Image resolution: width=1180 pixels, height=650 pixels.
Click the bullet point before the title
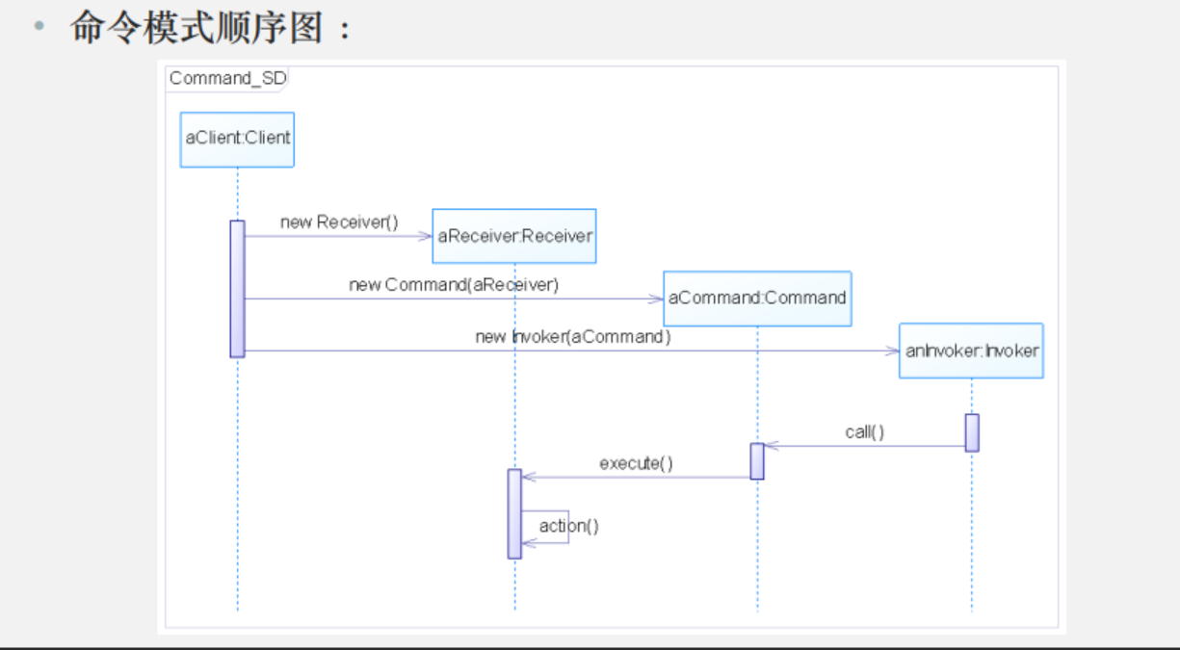(39, 27)
